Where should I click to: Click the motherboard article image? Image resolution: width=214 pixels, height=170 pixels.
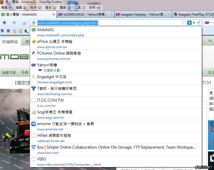click(15, 130)
